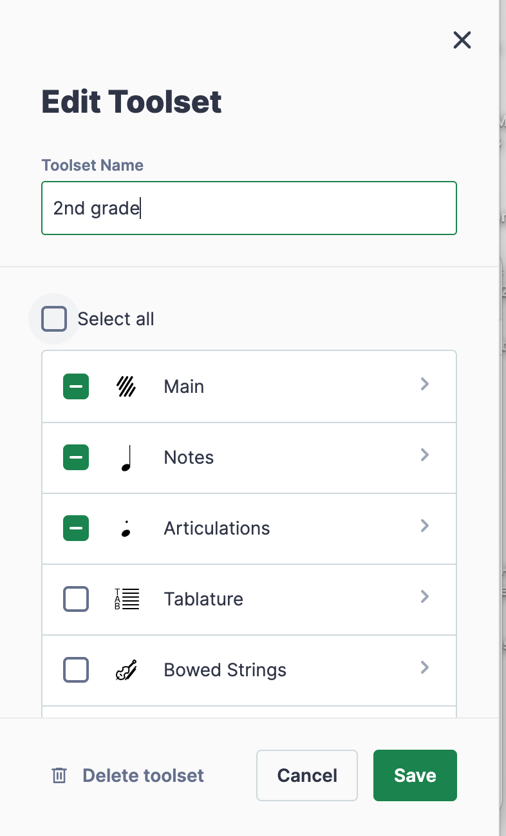
Task: Expand the Notes category chevron
Action: [424, 455]
